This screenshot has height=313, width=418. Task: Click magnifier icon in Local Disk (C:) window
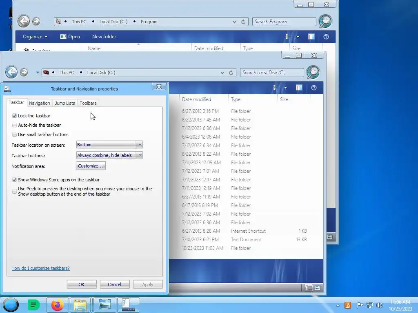click(313, 72)
